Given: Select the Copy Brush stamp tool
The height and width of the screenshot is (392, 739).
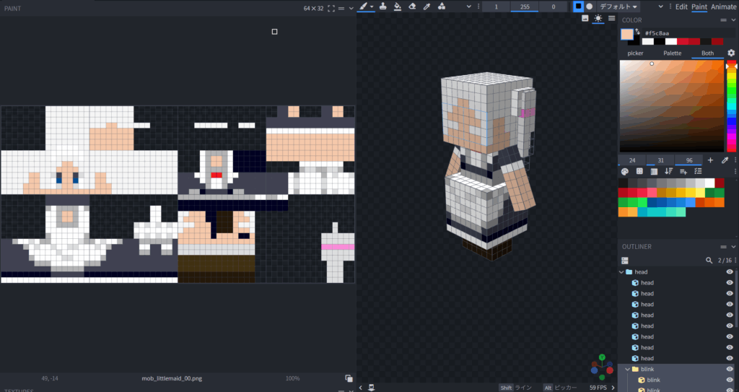Looking at the screenshot, I should click(382, 6).
